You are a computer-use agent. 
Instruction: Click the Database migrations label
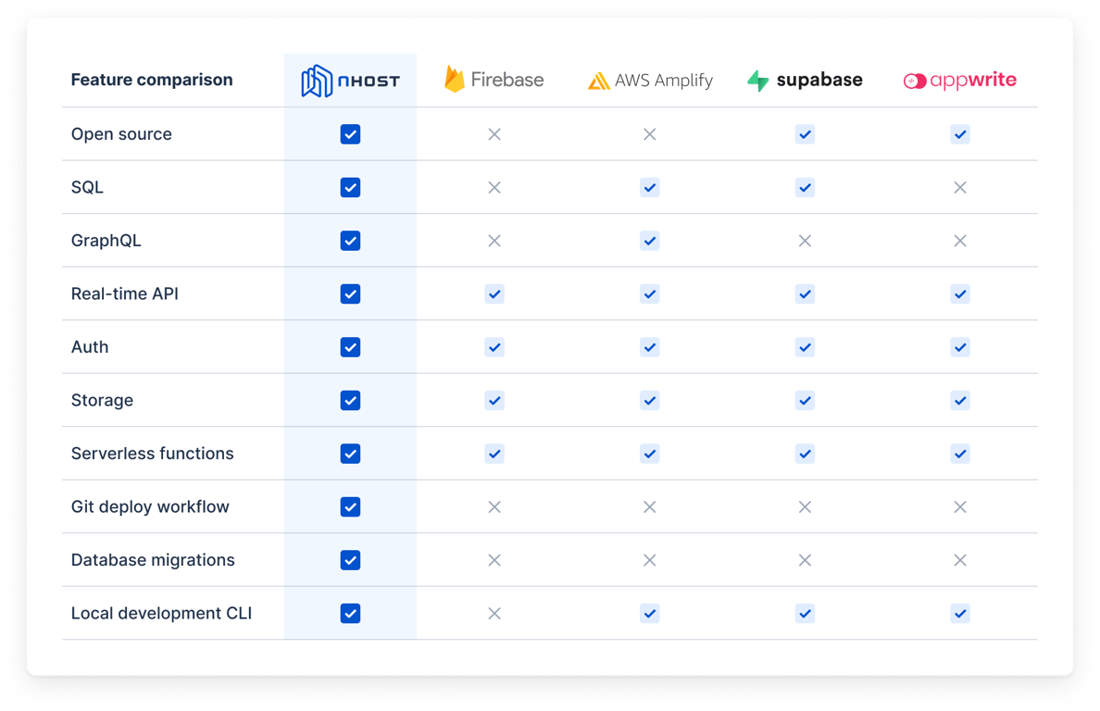coord(153,559)
